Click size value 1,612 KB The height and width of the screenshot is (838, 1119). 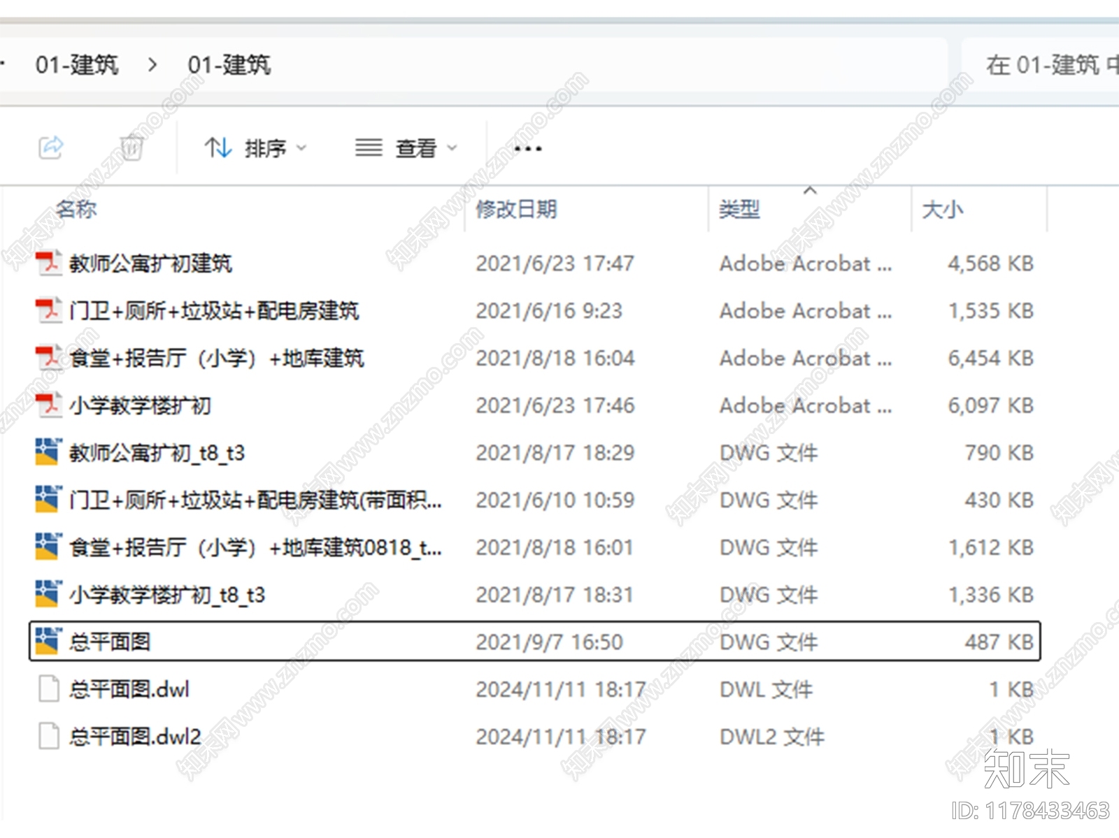point(990,547)
